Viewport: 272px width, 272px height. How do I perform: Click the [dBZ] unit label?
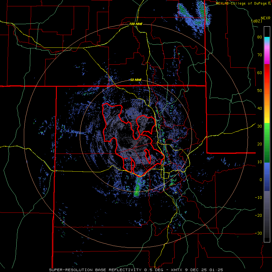click(x=257, y=21)
